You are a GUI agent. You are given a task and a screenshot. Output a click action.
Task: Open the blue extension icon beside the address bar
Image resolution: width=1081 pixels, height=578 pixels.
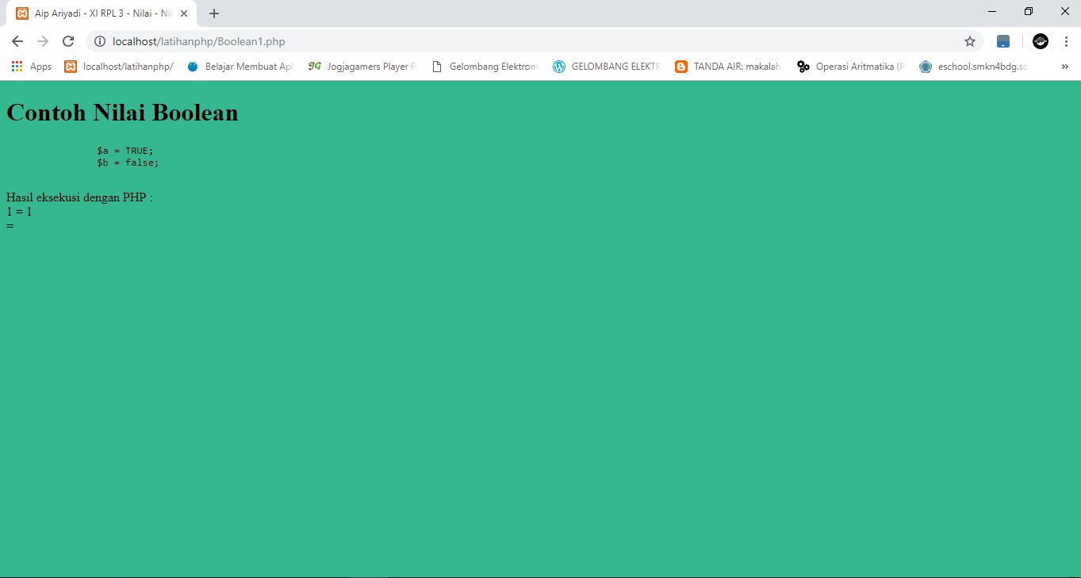1002,40
